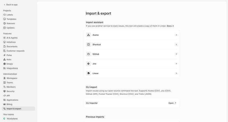Click the Updates sidebar icon
Image resolution: width=228 pixels, height=122 pixels.
point(5,28)
